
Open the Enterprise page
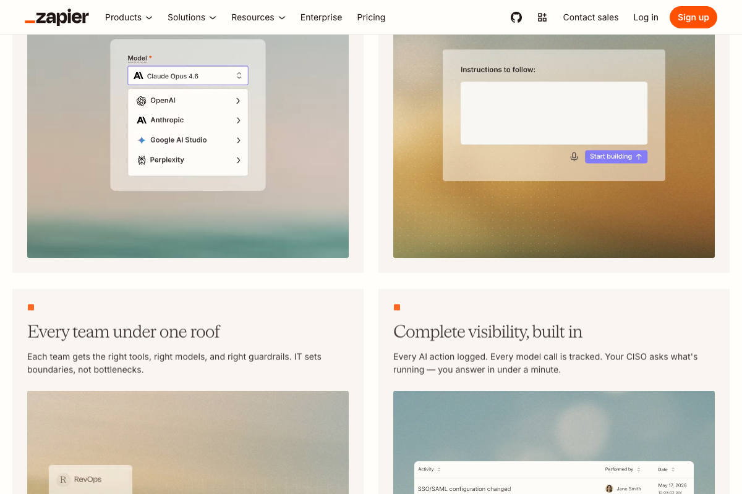[321, 17]
